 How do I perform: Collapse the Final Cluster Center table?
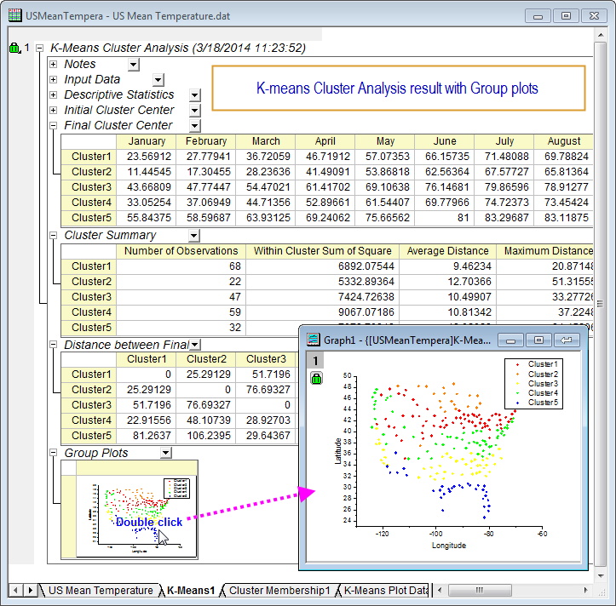54,126
